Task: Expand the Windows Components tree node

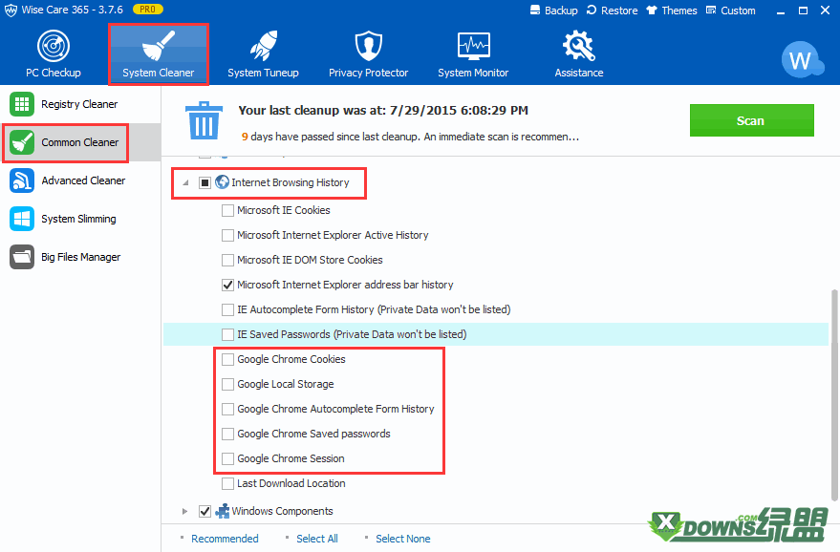Action: click(184, 511)
